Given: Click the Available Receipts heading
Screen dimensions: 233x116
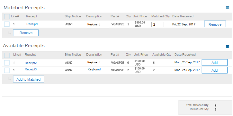Looking at the screenshot, I should click(x=24, y=45).
